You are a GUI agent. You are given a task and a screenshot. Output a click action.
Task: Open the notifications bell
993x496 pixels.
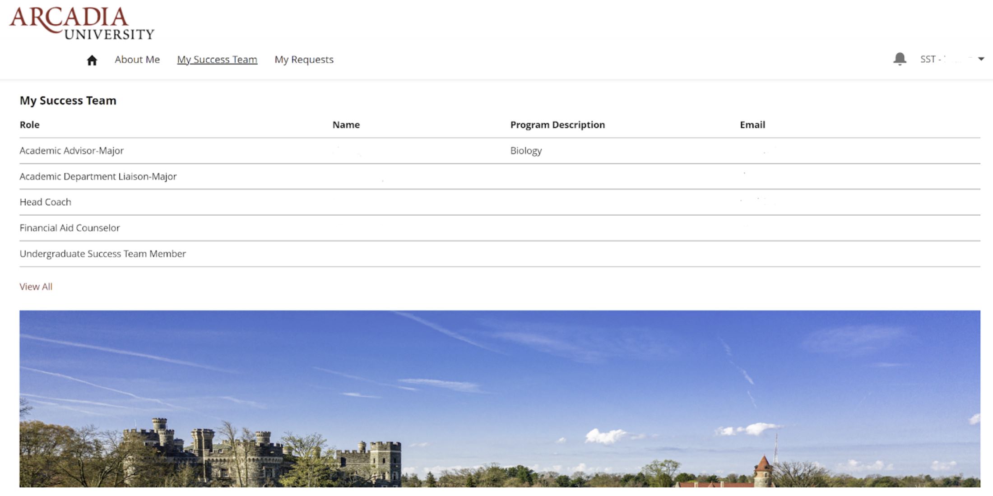point(900,59)
